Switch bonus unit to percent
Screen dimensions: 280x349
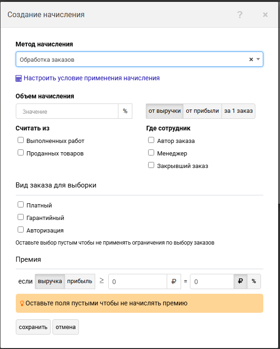(x=254, y=282)
